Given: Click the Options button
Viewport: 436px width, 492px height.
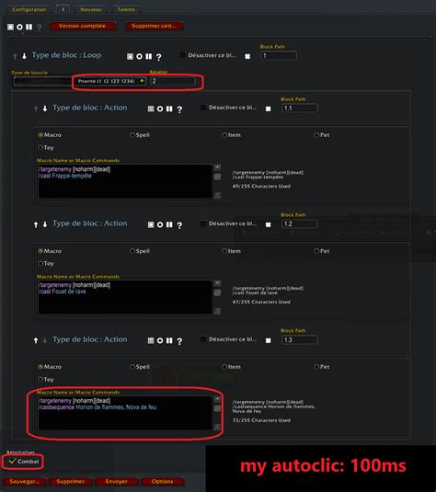Looking at the screenshot, I should tap(162, 481).
